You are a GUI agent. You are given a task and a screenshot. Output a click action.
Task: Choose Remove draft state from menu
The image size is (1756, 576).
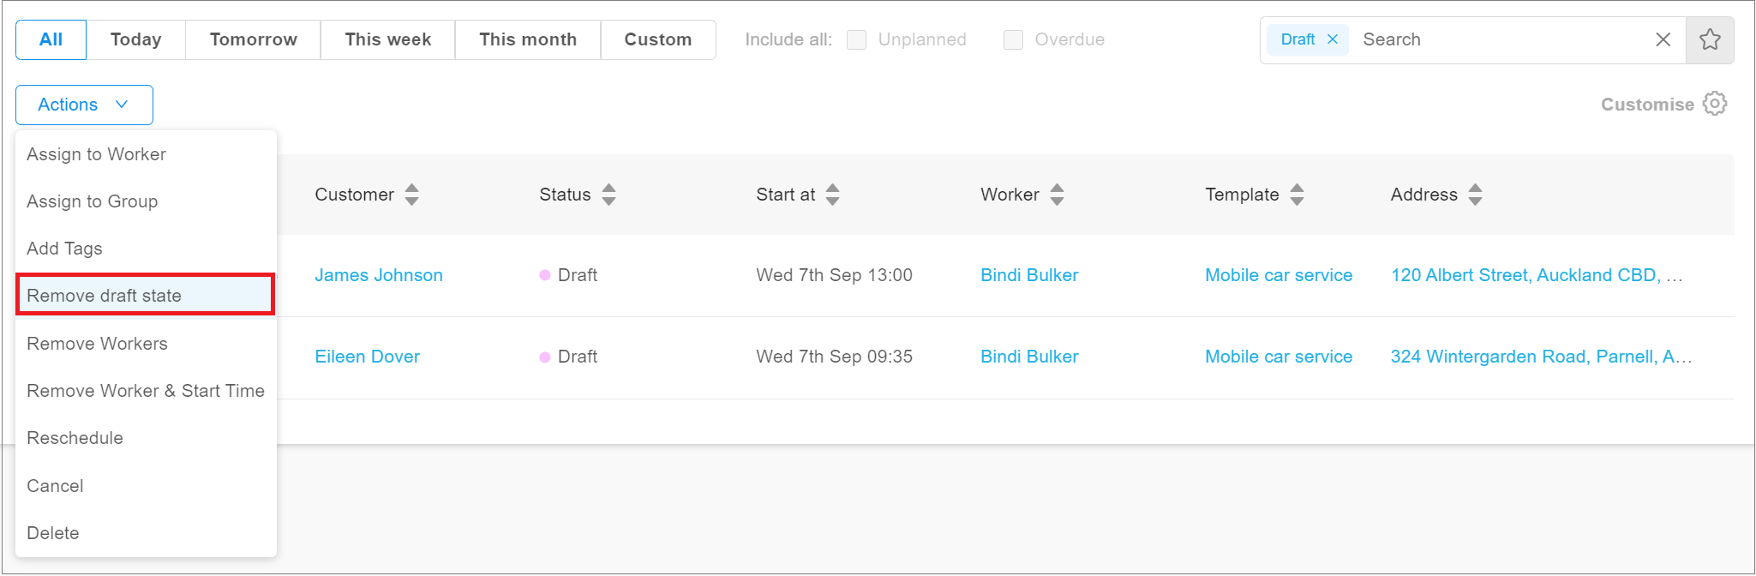[x=105, y=296]
